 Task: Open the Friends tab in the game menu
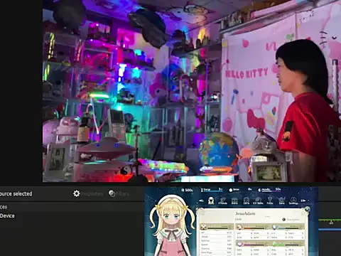tap(222, 201)
